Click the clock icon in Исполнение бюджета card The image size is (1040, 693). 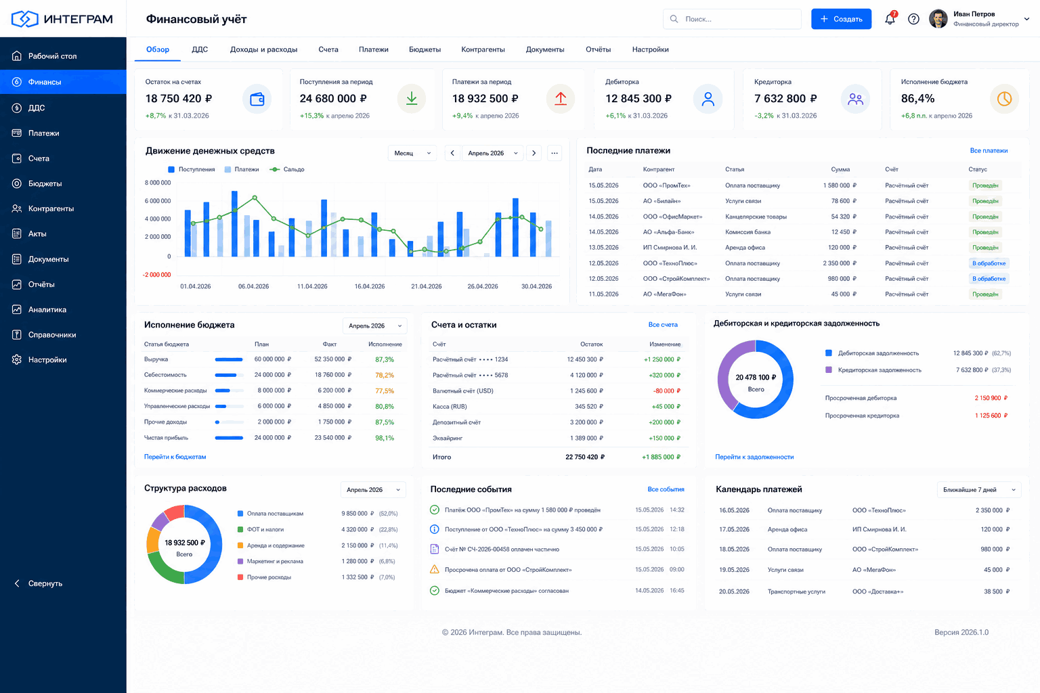(1004, 99)
